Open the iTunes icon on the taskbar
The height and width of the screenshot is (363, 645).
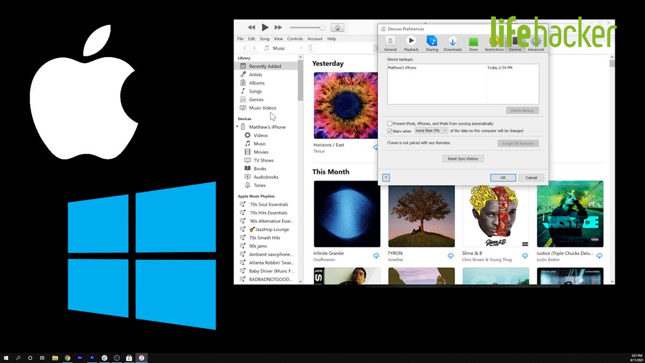tap(141, 358)
